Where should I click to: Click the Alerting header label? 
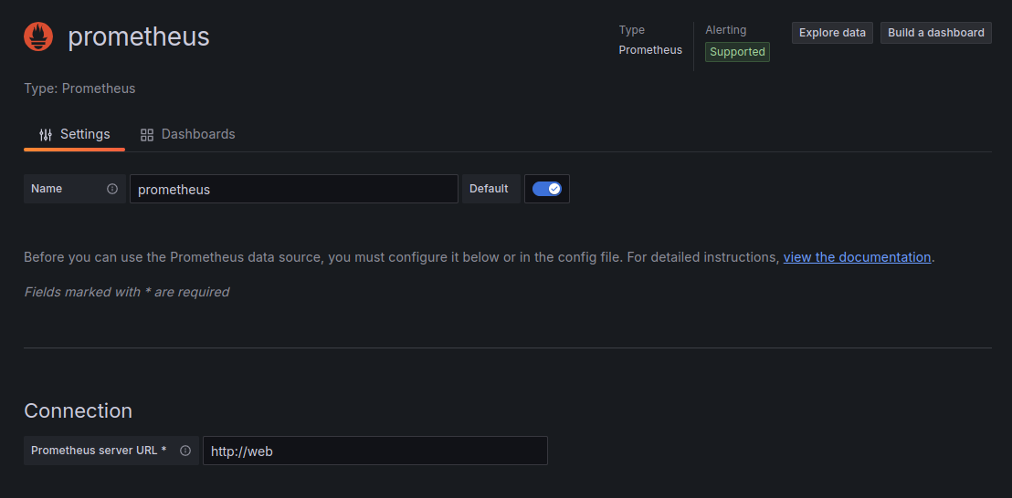pos(725,30)
